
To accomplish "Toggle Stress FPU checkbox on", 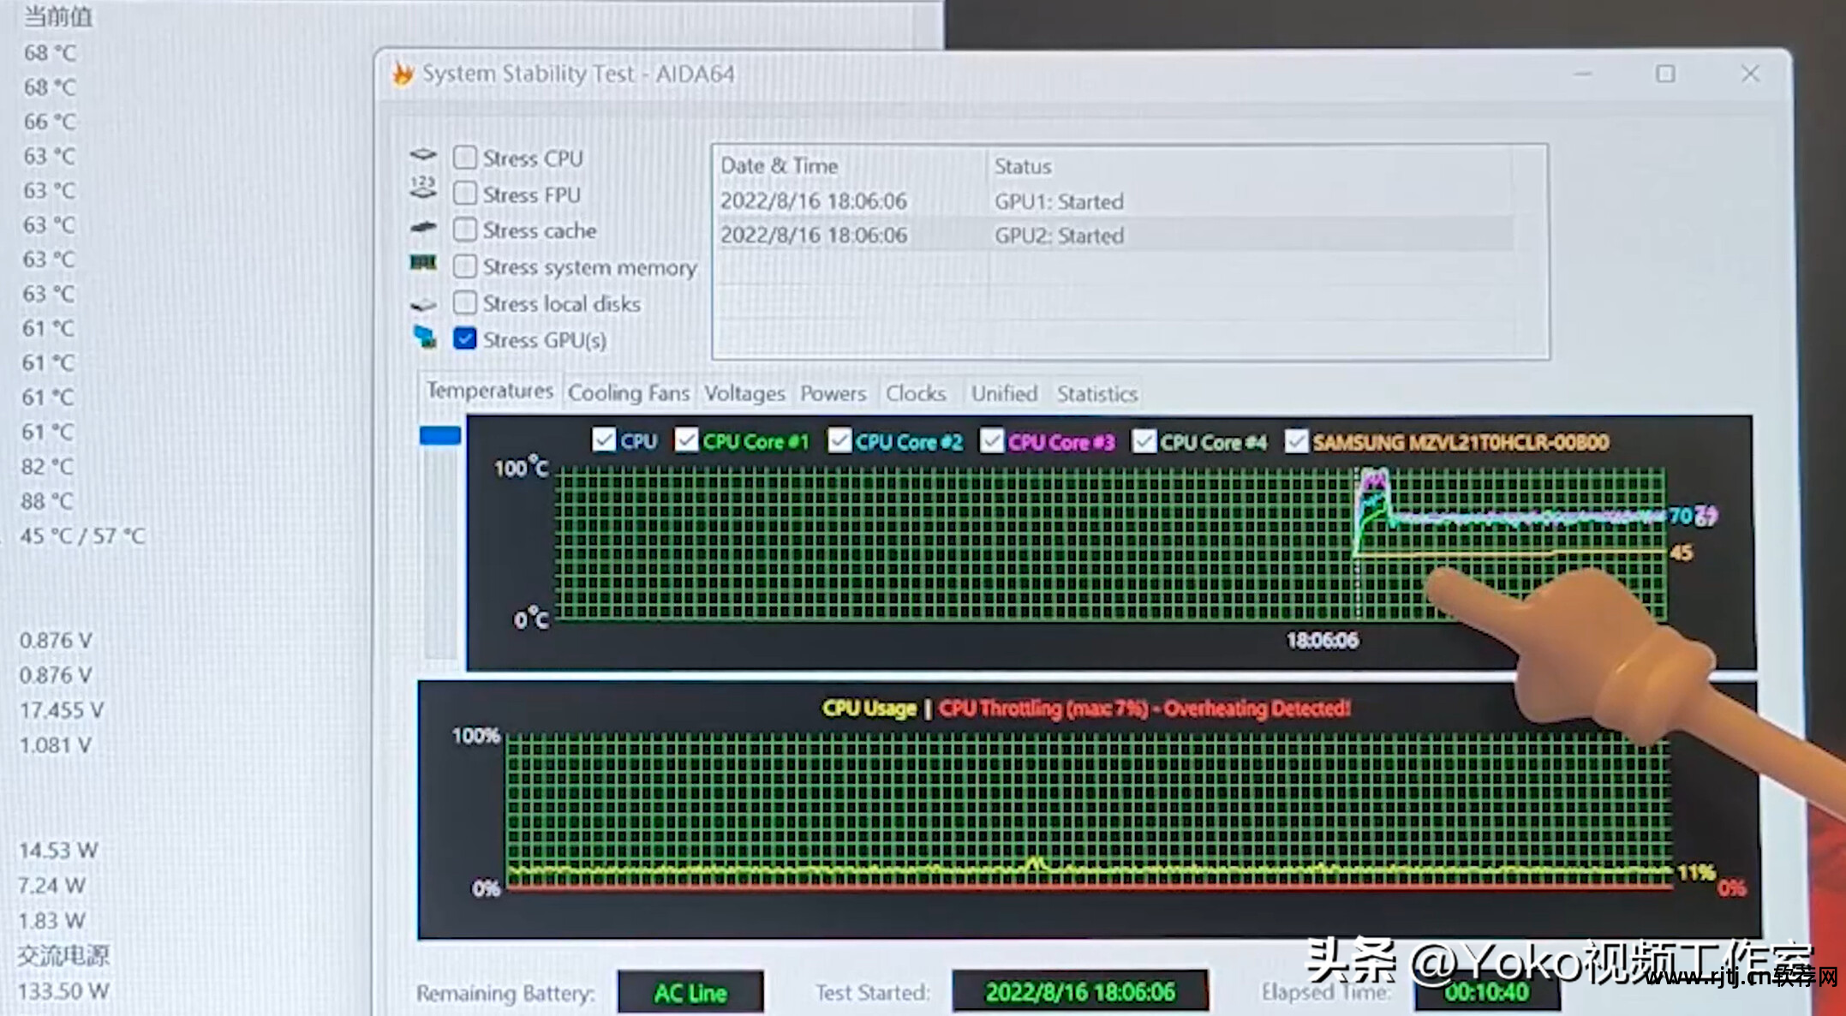I will [463, 194].
